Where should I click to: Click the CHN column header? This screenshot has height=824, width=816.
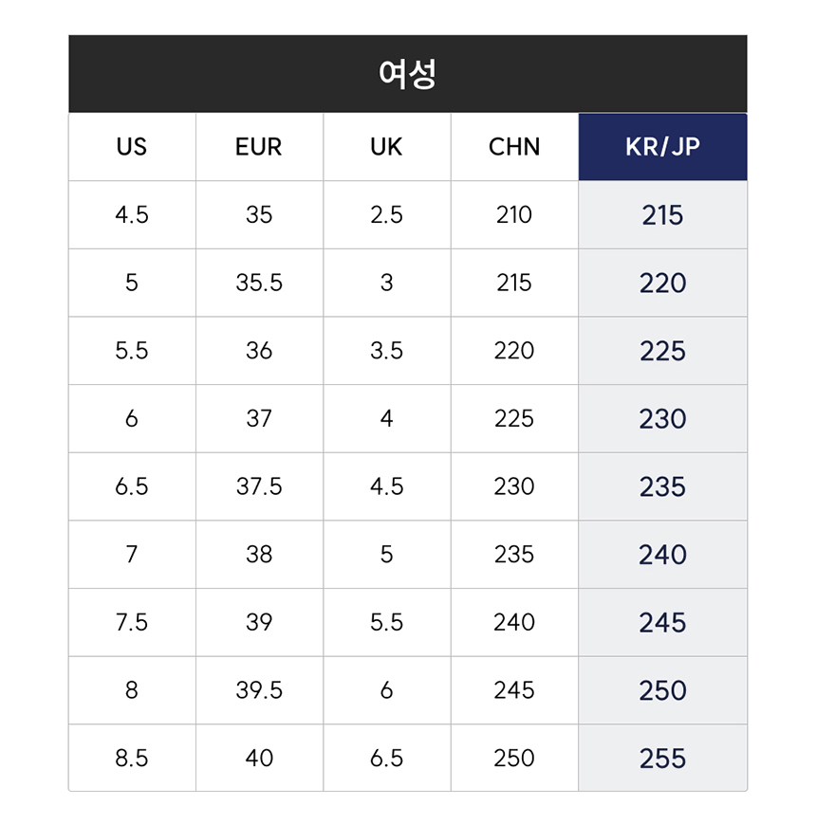(x=514, y=147)
